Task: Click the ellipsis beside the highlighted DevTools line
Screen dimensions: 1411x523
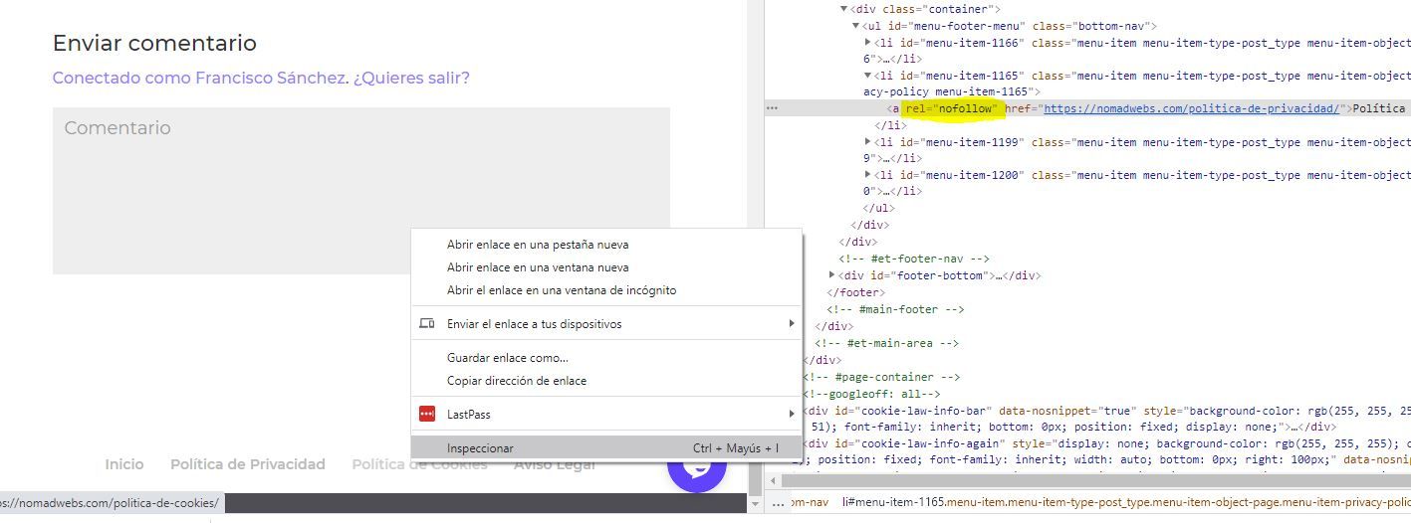Action: (x=772, y=108)
